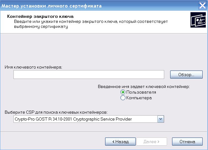Click the Обзор... browse button

coord(186,75)
